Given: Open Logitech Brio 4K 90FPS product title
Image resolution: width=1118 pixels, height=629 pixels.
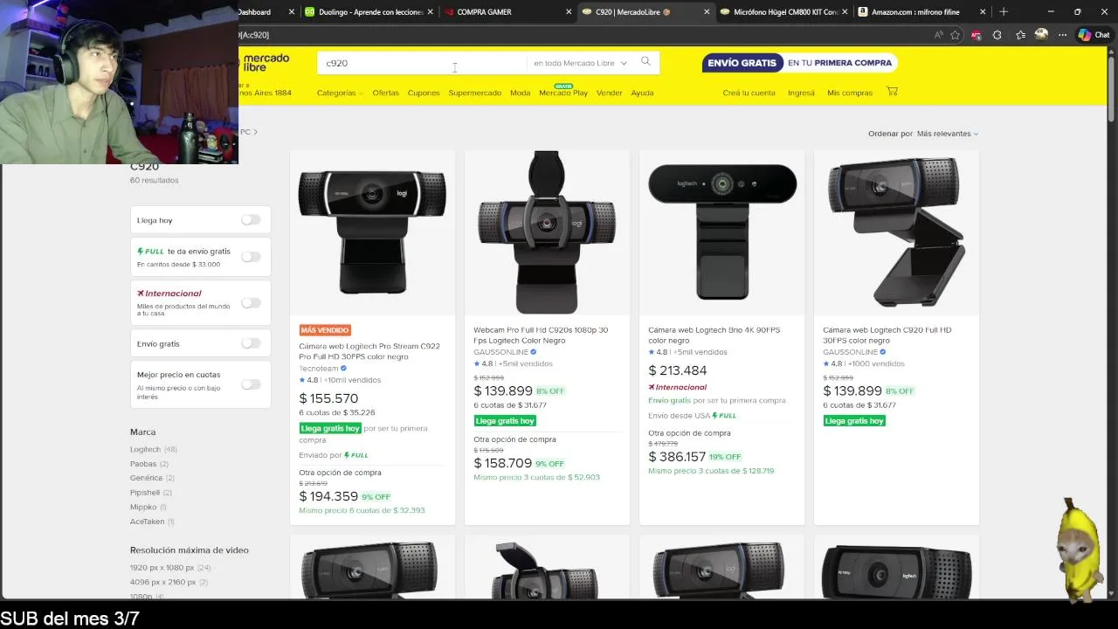Looking at the screenshot, I should 714,335.
